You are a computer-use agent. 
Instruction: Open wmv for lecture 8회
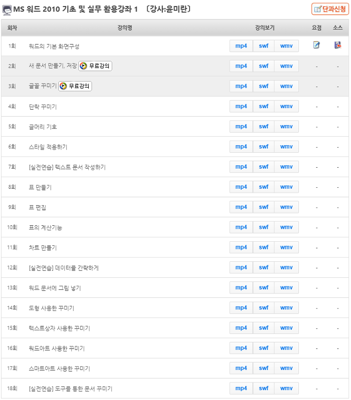click(286, 187)
